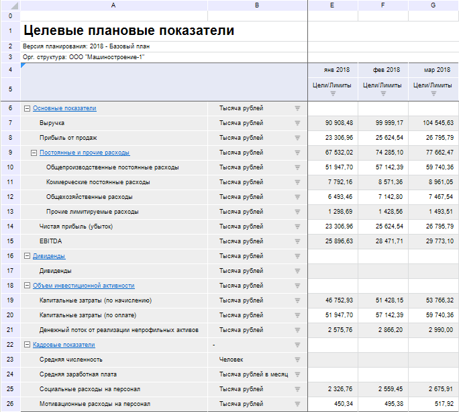Click filter icon in Средняя заработная плата row

point(297,374)
